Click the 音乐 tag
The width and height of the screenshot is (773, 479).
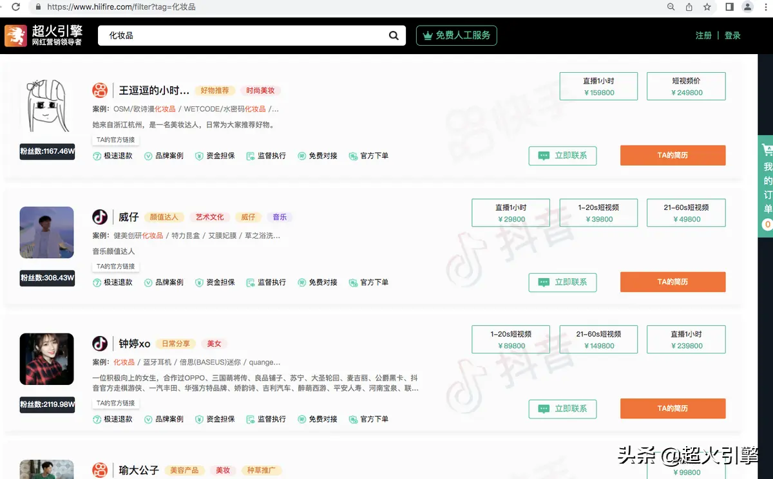click(280, 218)
